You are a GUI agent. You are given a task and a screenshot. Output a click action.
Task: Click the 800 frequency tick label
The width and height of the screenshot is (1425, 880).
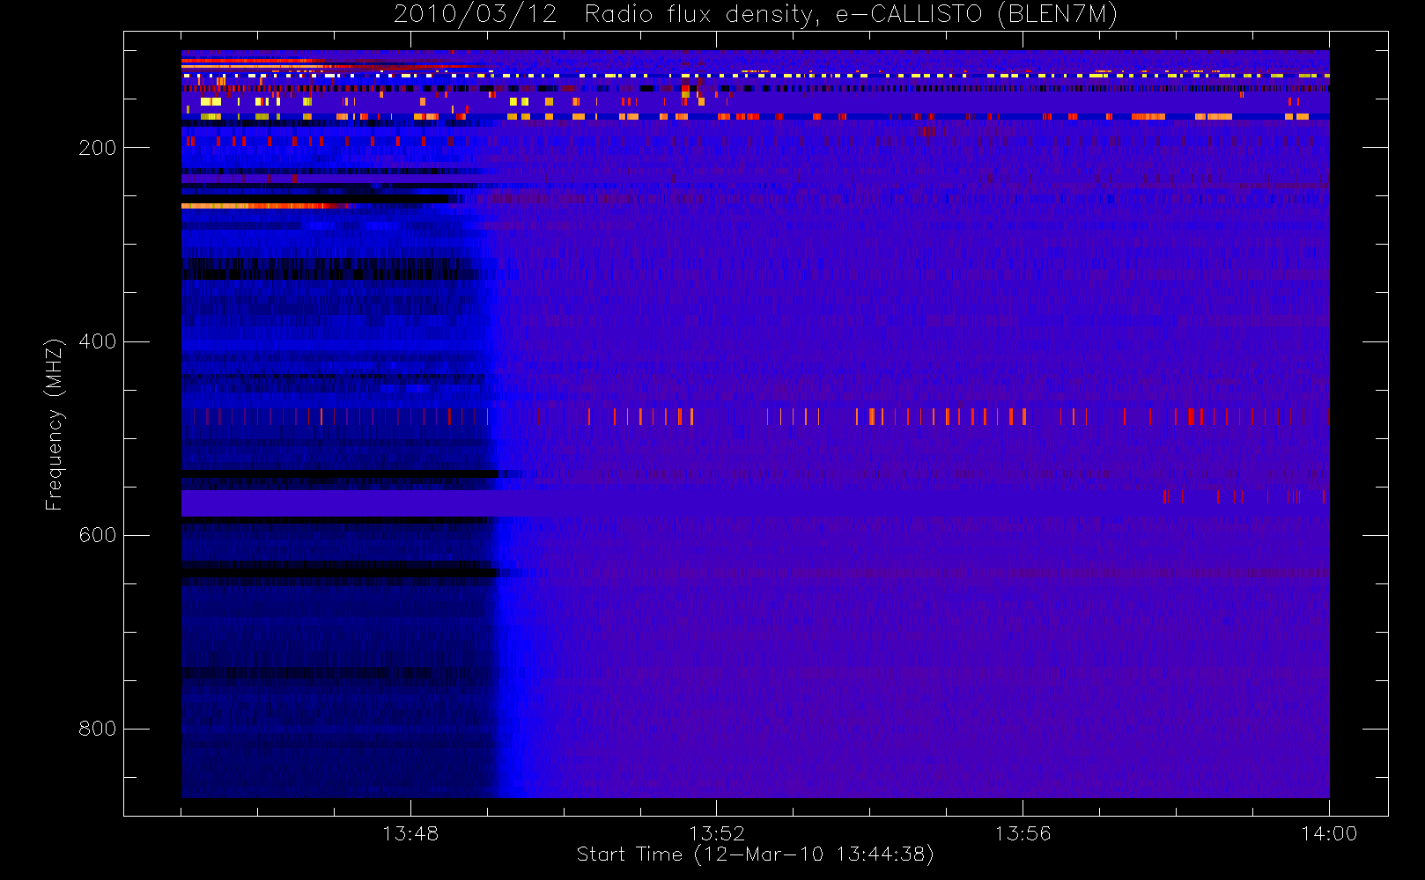(97, 729)
